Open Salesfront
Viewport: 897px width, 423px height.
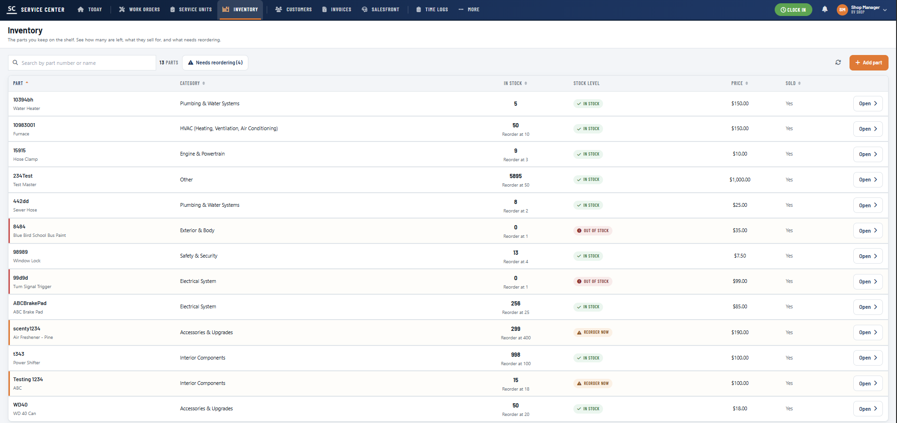tap(380, 9)
